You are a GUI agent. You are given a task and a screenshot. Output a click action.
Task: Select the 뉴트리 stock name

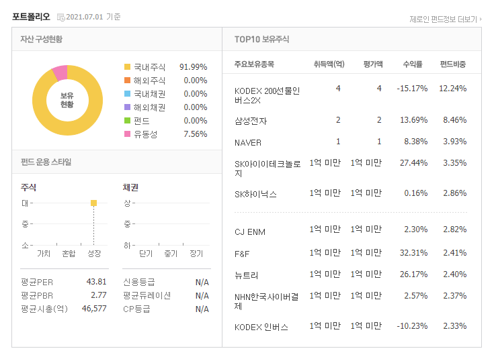click(247, 276)
